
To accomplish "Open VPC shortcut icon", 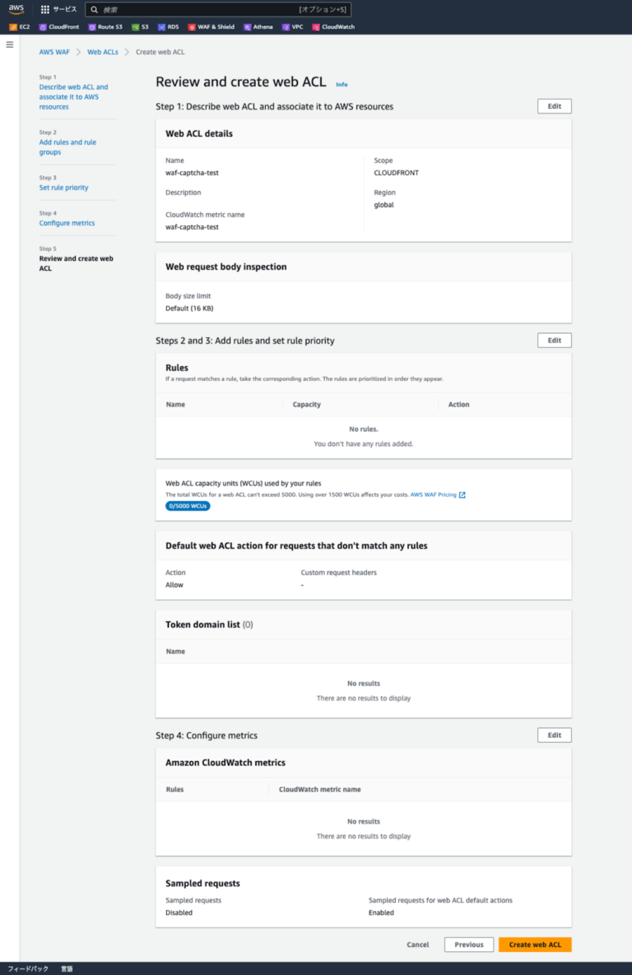I will click(286, 27).
